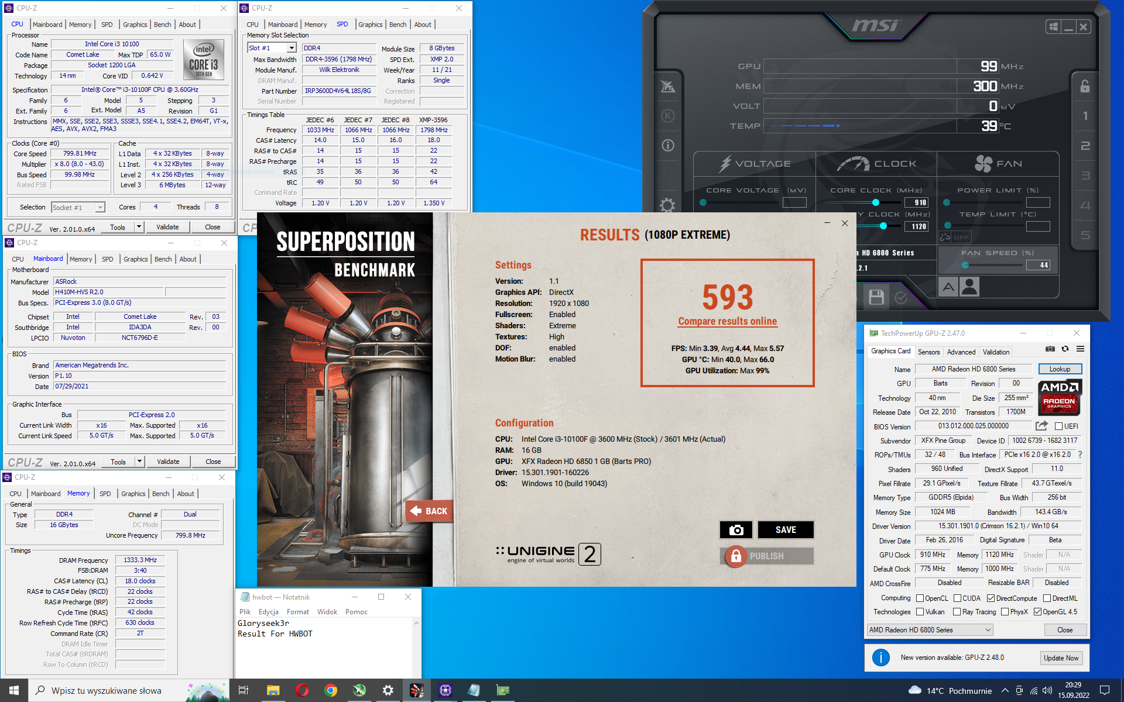Click the user-defined fan profile icon
Image resolution: width=1124 pixels, height=702 pixels.
[969, 287]
